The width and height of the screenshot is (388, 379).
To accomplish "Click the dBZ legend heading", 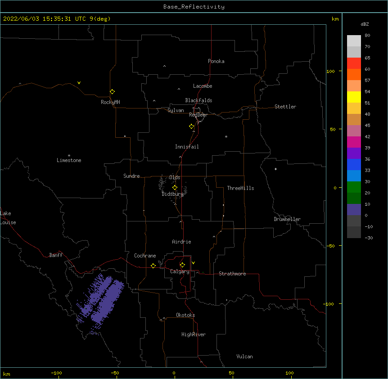I will [x=365, y=24].
